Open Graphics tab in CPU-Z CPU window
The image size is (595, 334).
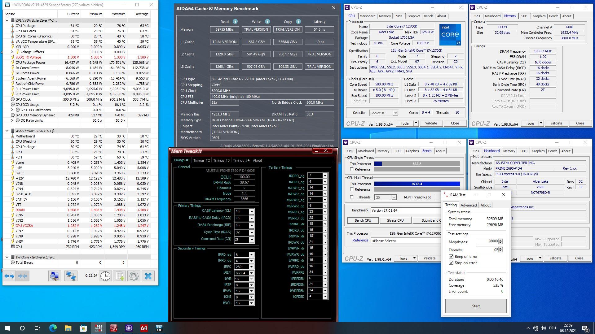point(414,16)
